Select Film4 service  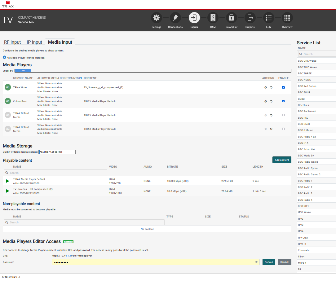317,257
